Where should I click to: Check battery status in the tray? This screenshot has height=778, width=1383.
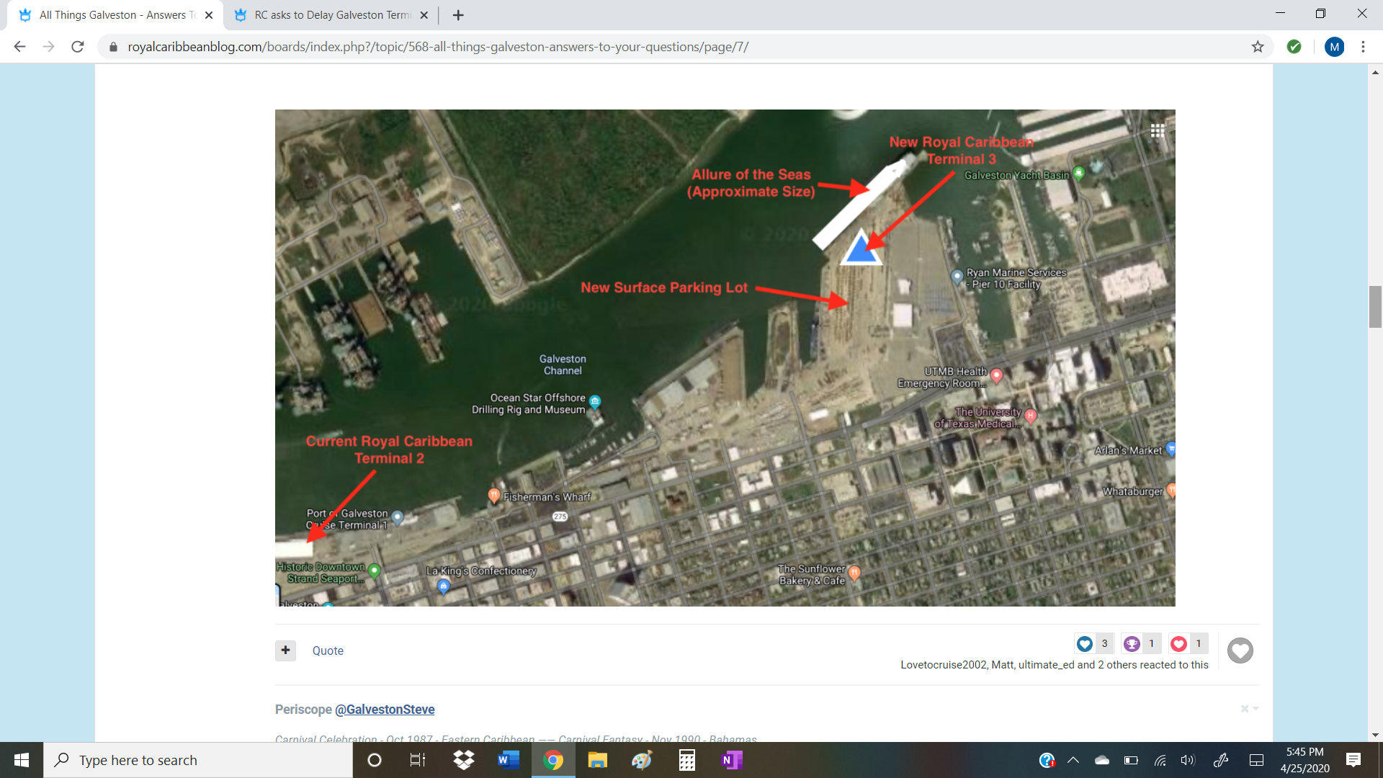(x=1131, y=760)
